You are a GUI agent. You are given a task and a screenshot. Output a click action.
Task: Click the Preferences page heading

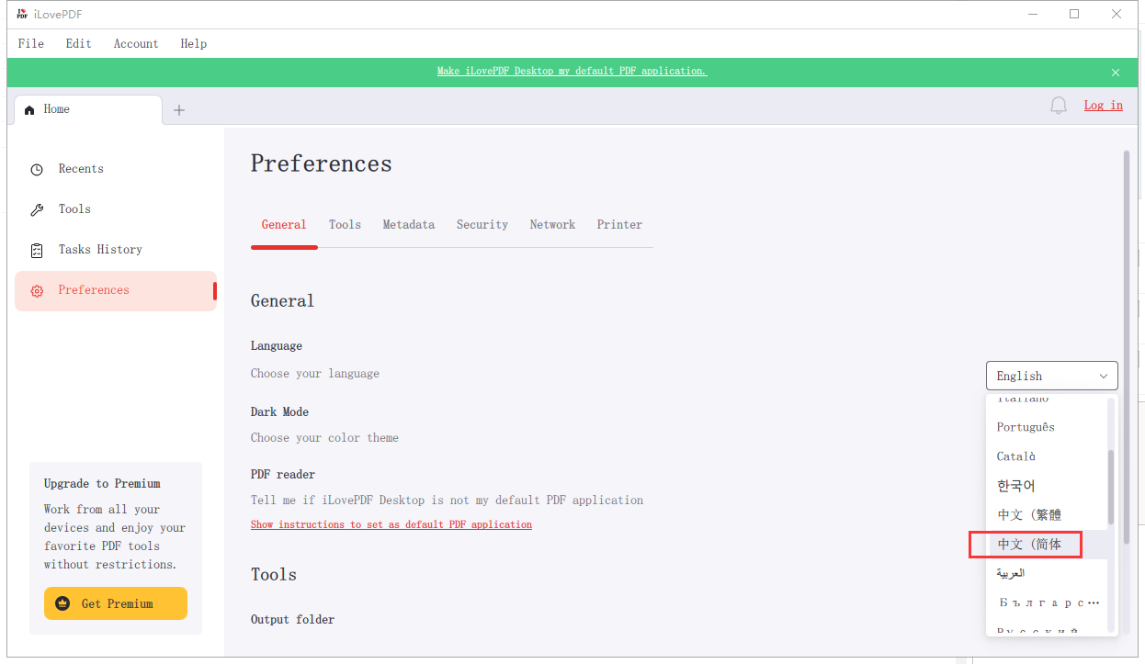click(x=322, y=164)
